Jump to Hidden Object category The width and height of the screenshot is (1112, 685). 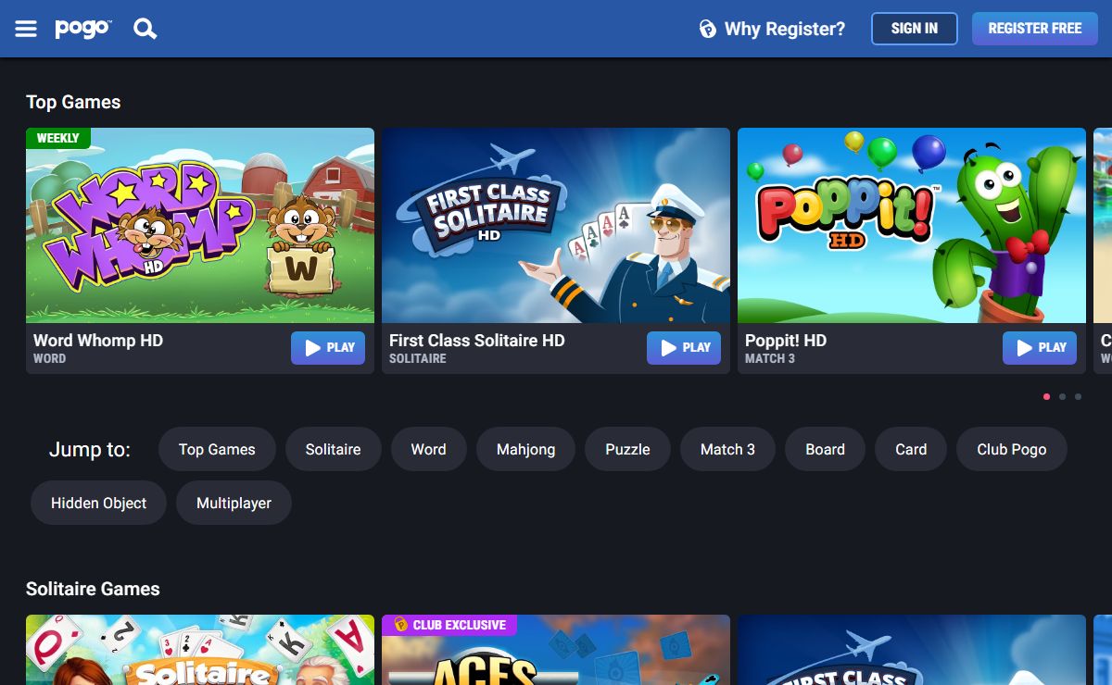tap(98, 504)
